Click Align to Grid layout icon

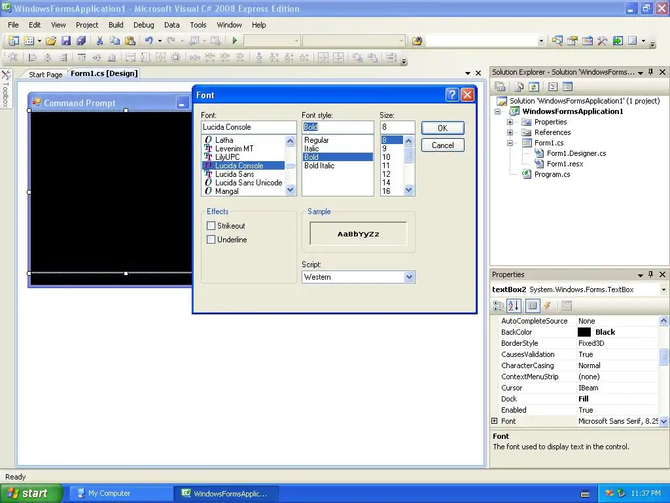click(13, 58)
